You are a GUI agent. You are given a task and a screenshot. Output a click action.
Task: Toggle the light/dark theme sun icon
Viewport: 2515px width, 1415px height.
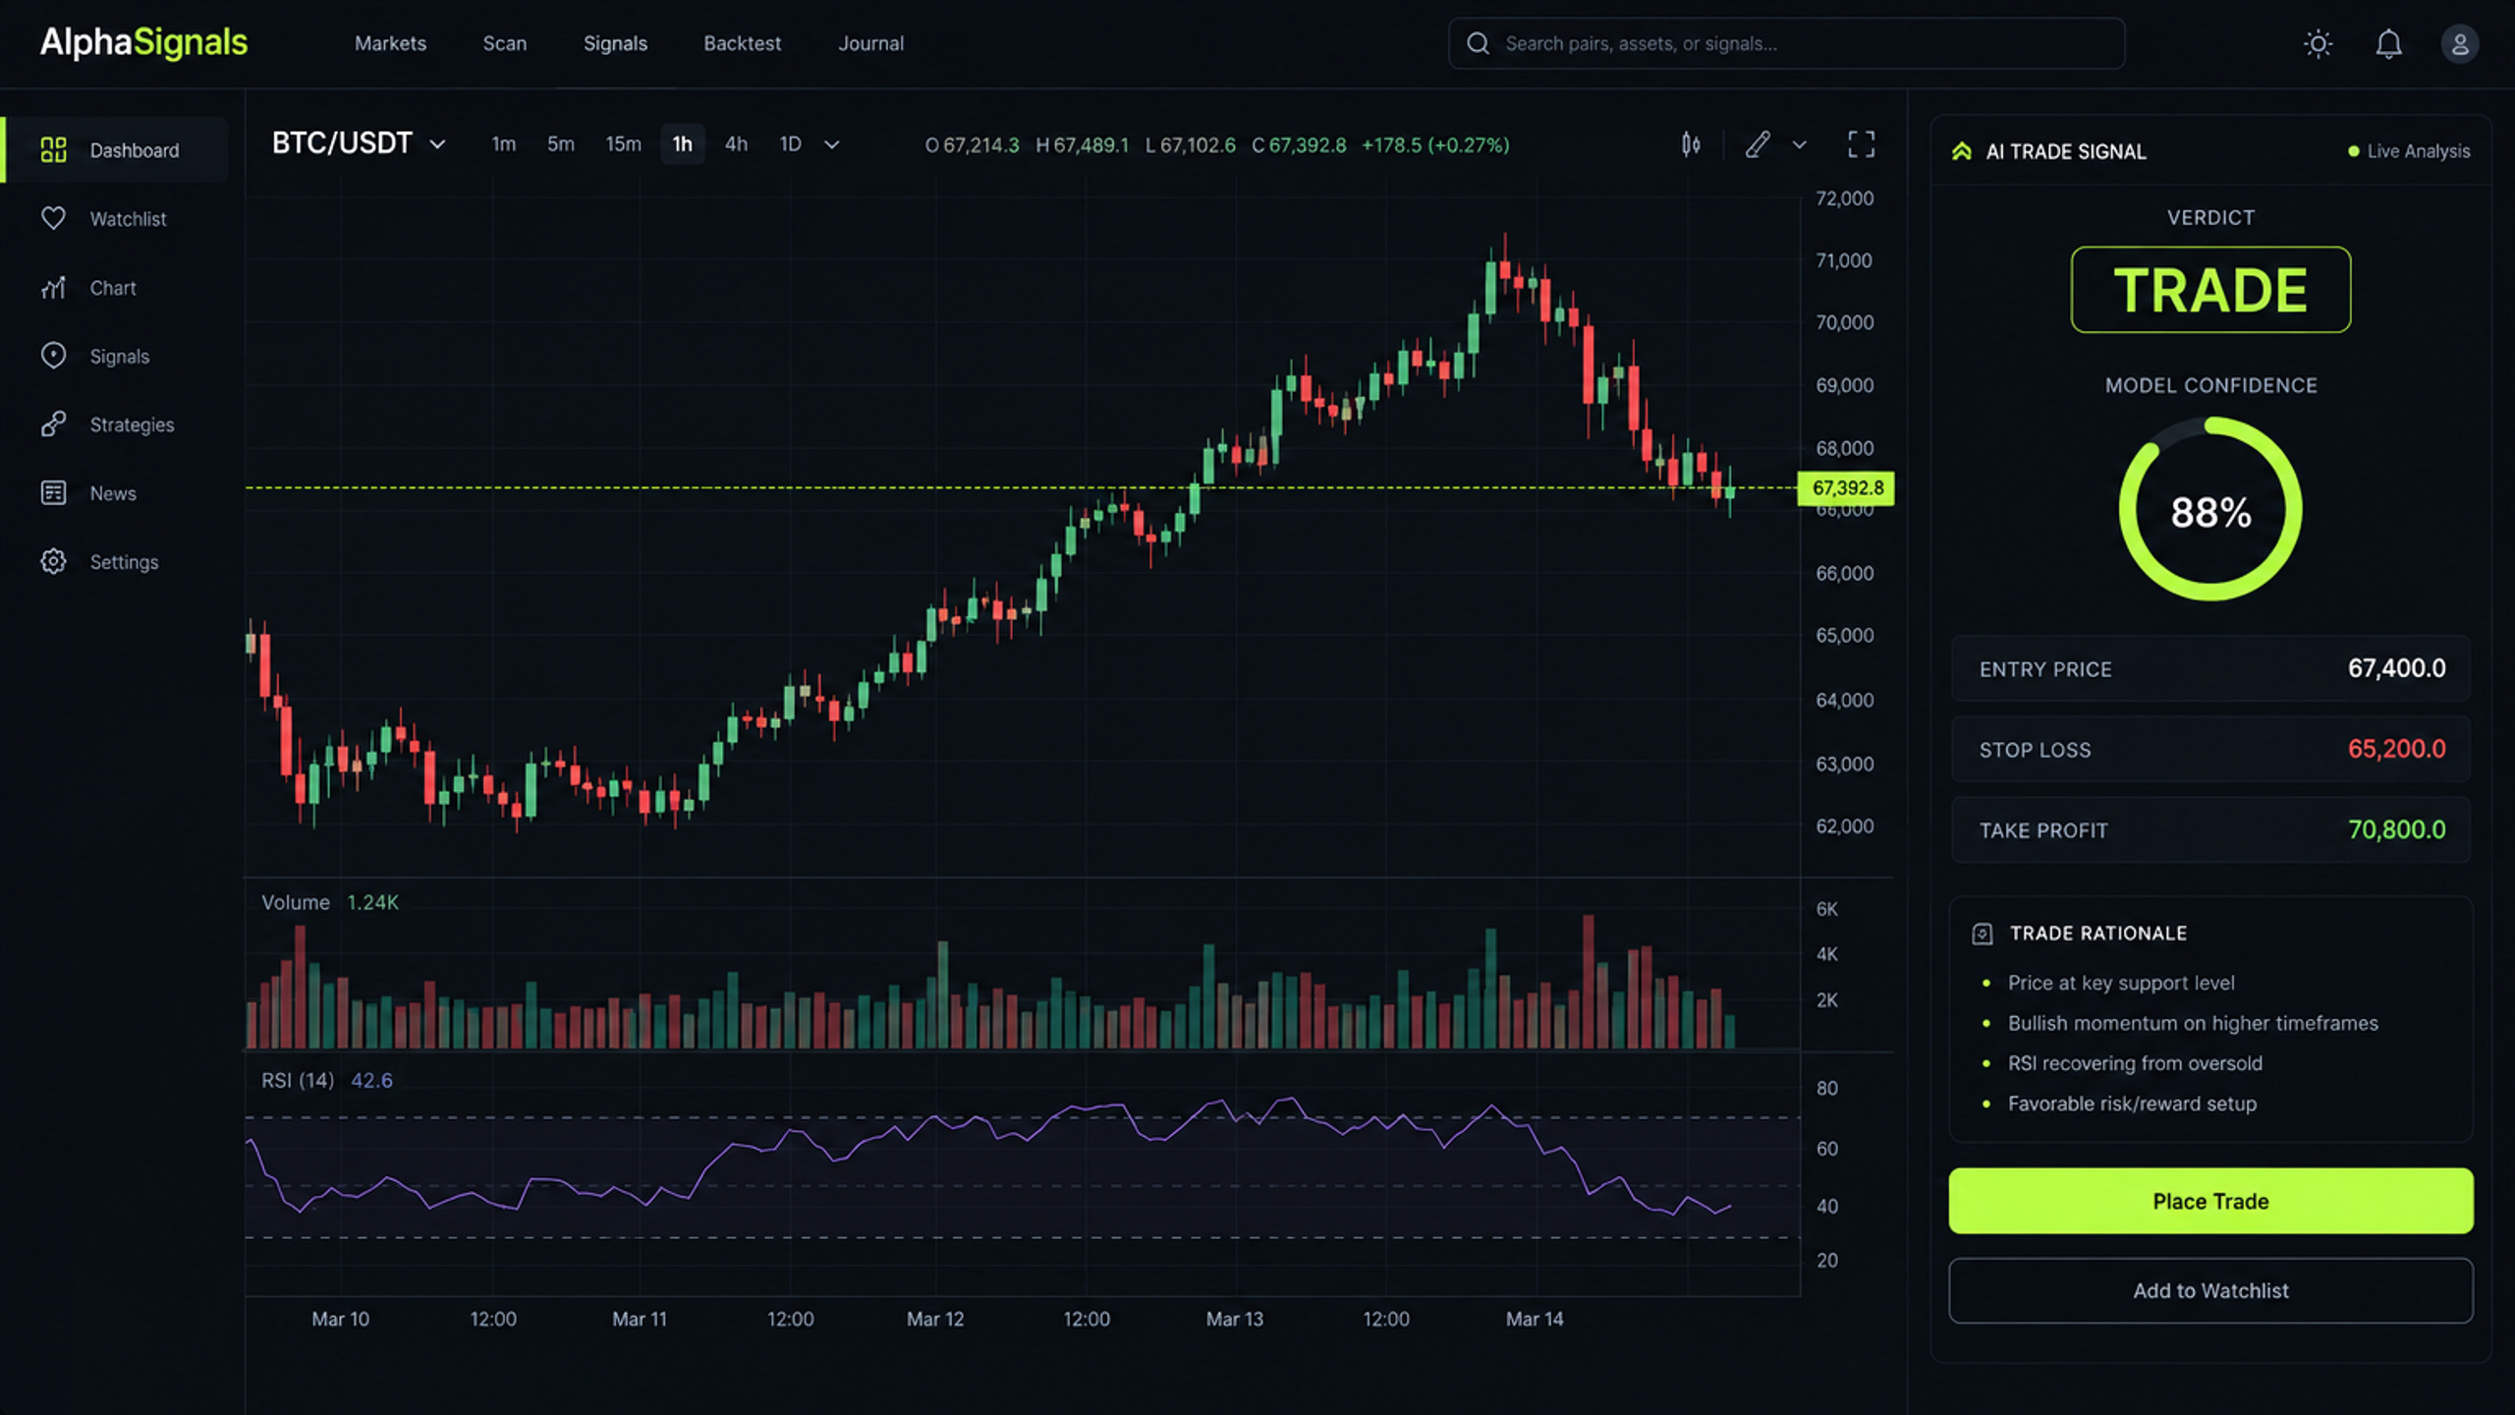[2318, 44]
